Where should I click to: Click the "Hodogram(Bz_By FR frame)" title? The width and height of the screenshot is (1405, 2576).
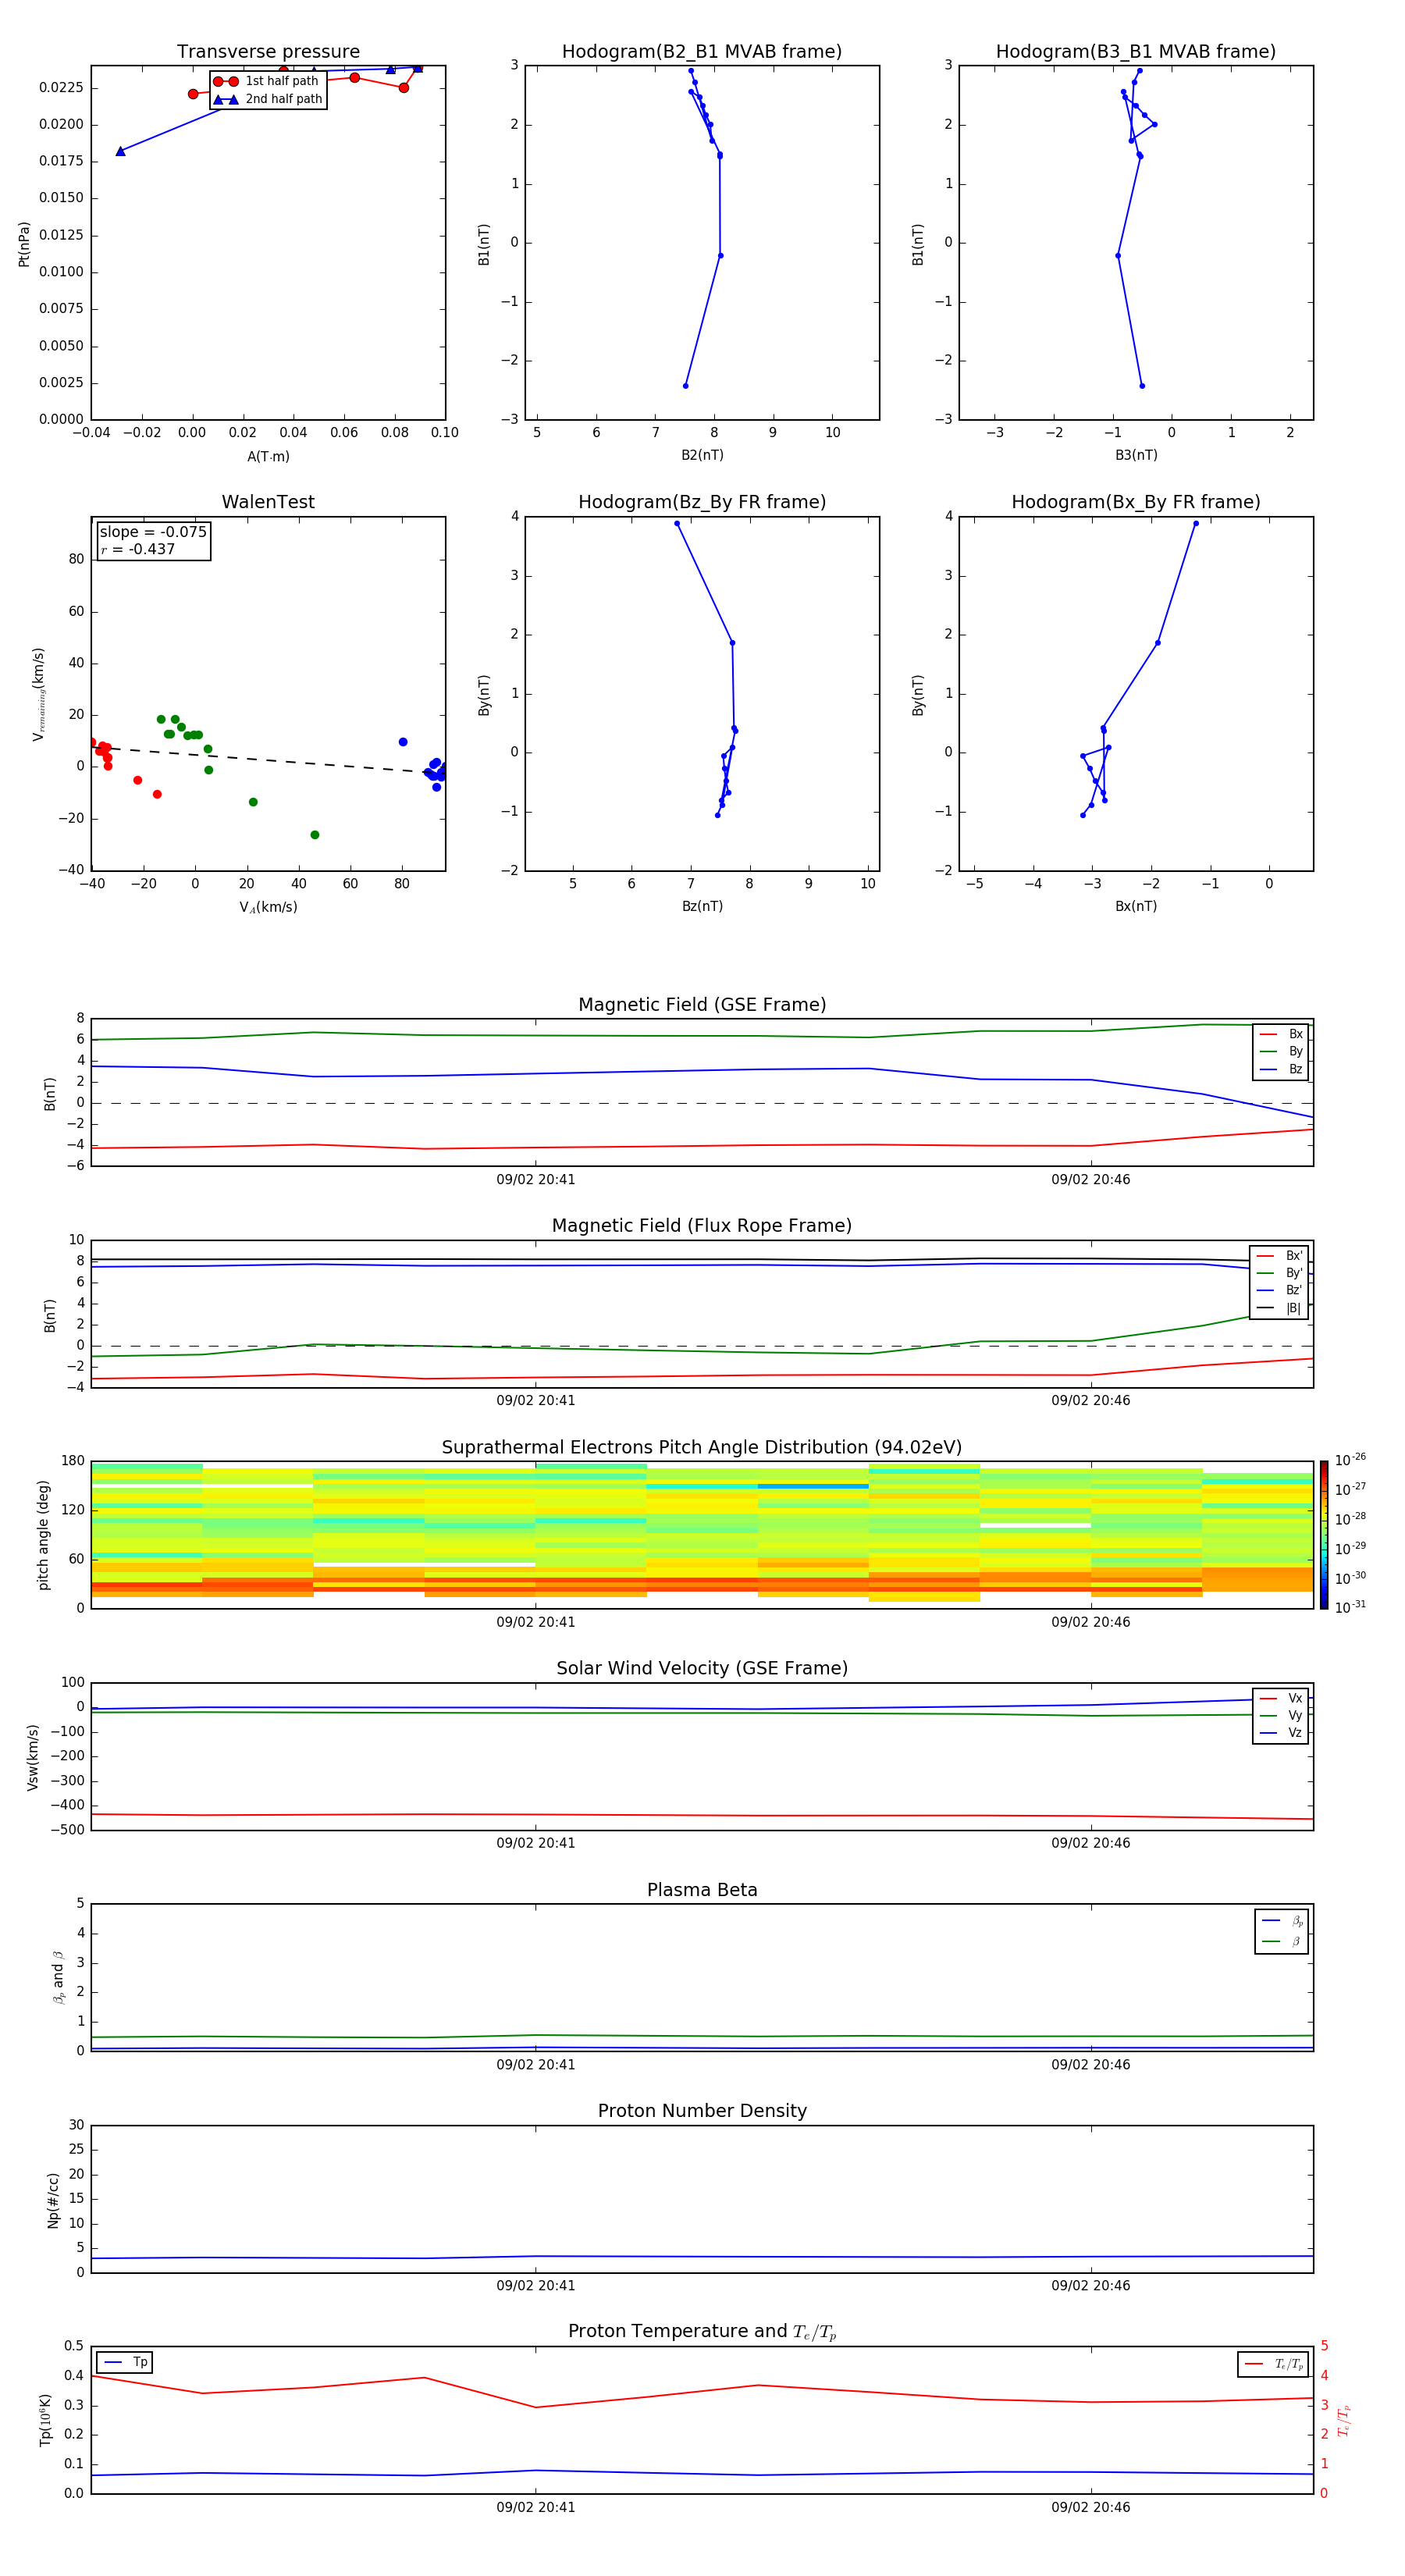pos(702,502)
